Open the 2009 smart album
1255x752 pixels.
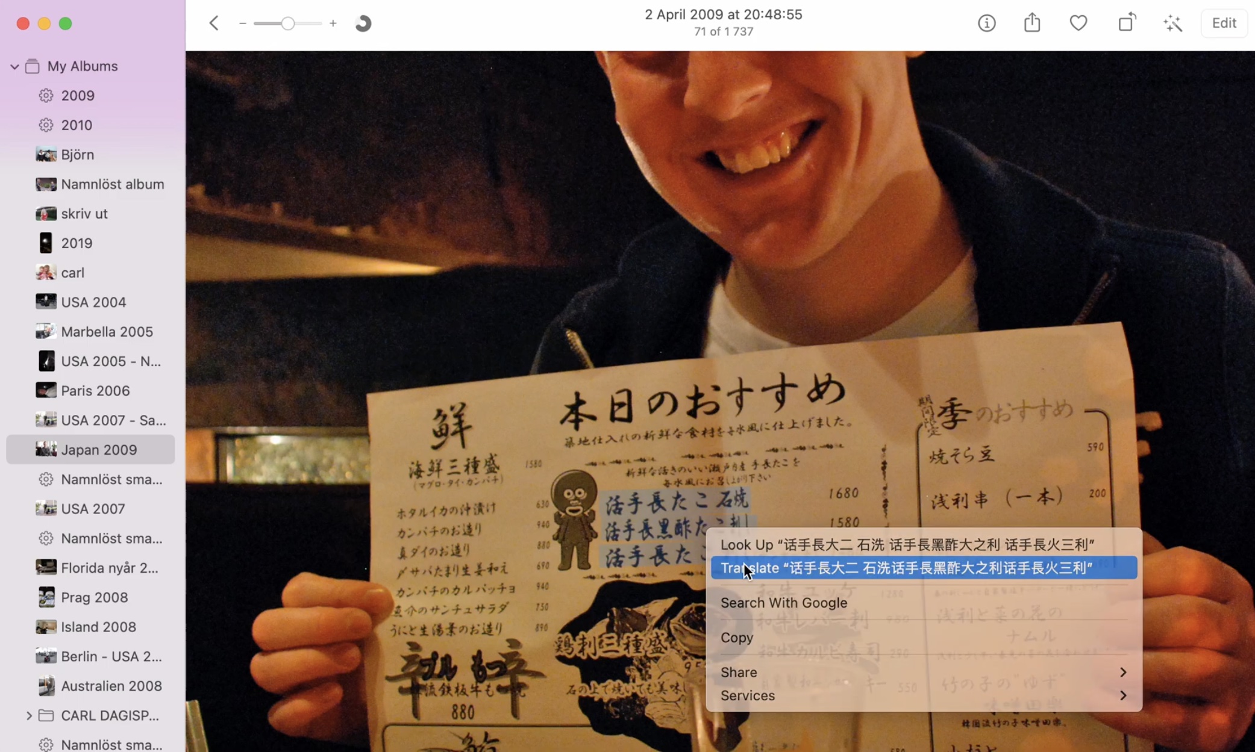[90, 96]
